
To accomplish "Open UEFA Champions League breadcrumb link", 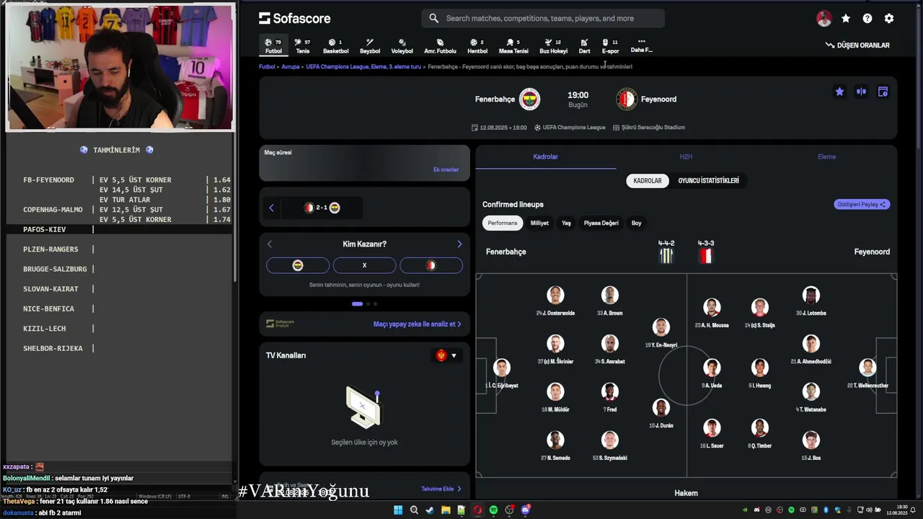I will click(x=363, y=66).
